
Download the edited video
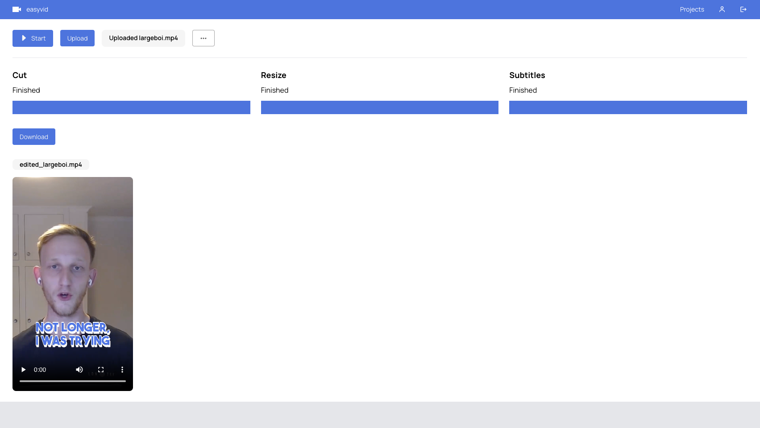(x=34, y=137)
